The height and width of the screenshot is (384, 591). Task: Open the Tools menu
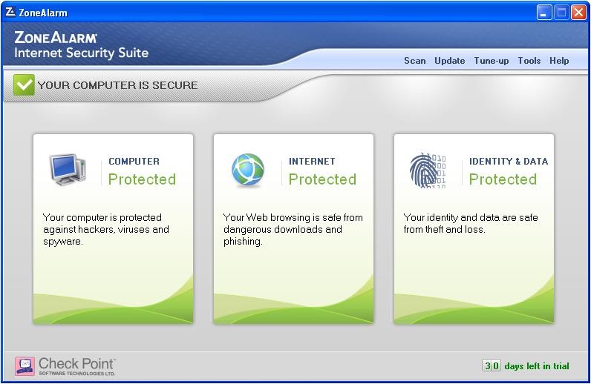pyautogui.click(x=529, y=61)
